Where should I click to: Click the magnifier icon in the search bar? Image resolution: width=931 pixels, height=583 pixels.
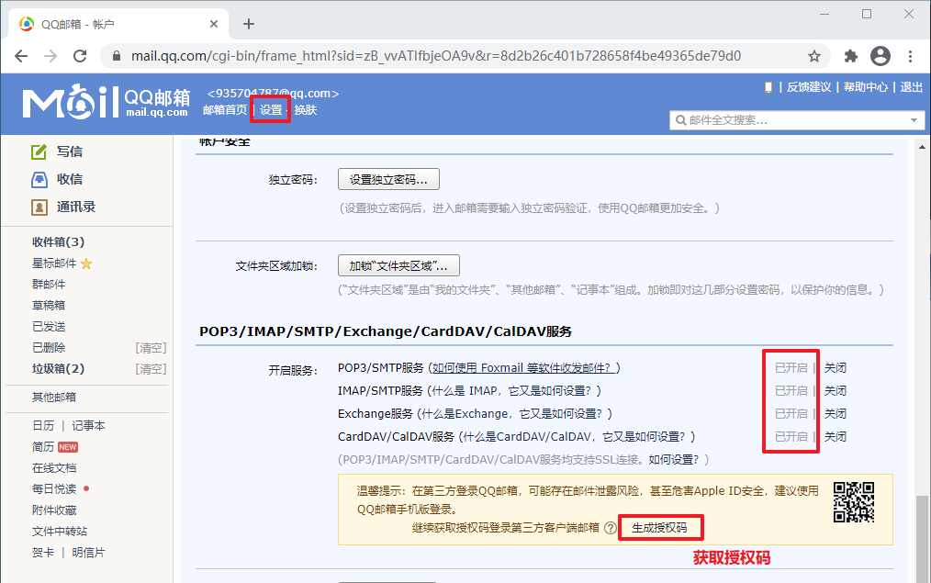click(x=680, y=119)
